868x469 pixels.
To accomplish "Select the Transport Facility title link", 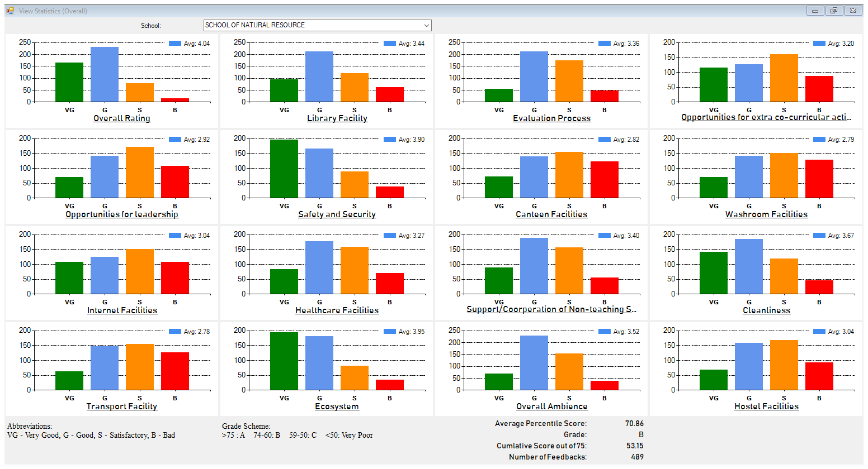I will coord(122,406).
